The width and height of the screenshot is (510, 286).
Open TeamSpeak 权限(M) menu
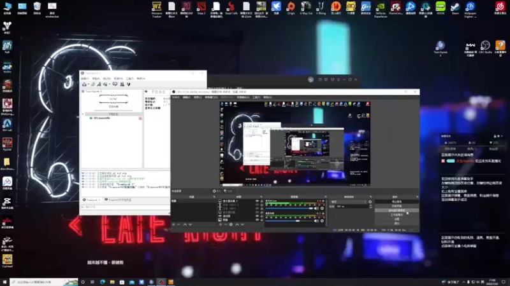(x=119, y=78)
